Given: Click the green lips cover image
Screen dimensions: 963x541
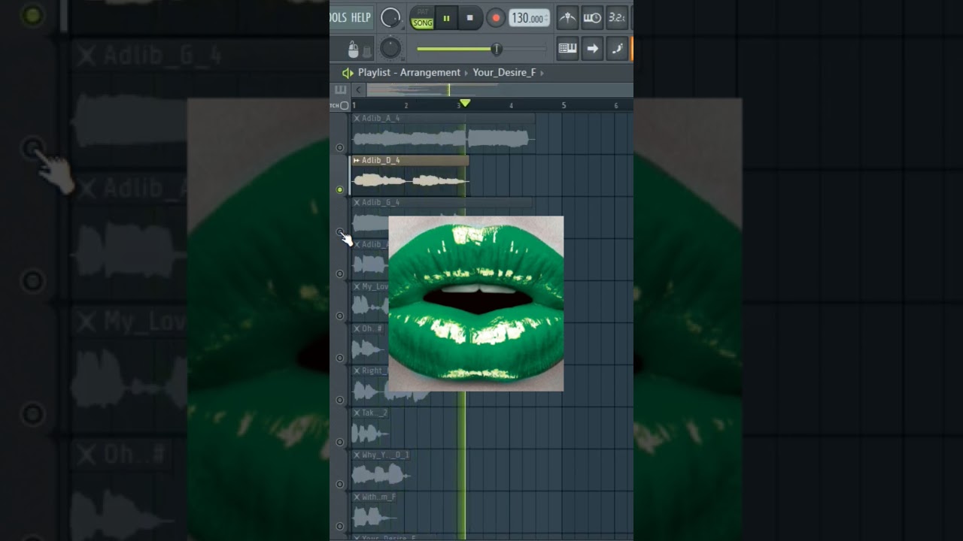Looking at the screenshot, I should [476, 304].
